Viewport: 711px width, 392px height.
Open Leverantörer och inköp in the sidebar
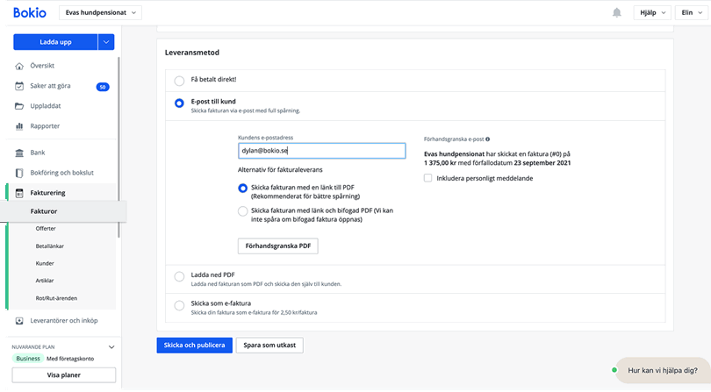[x=64, y=320]
